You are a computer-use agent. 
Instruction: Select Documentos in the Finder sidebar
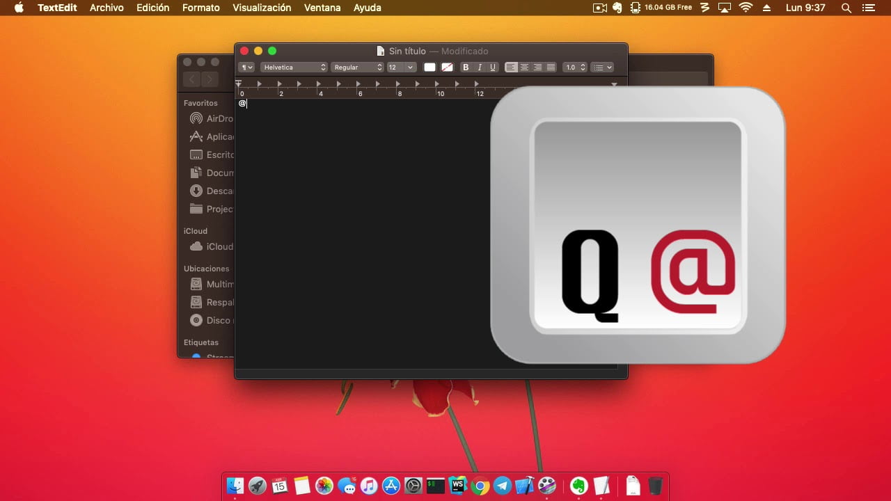(212, 173)
